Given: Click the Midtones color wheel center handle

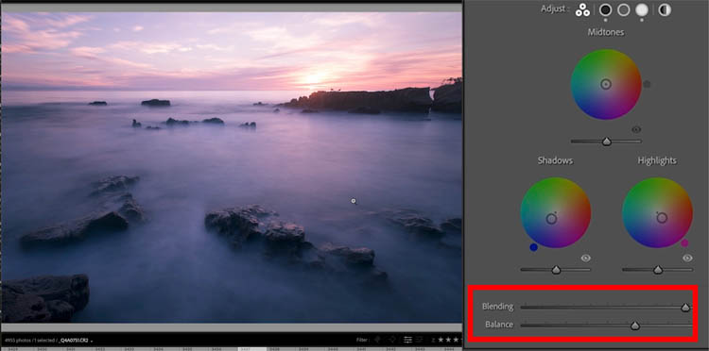Looking at the screenshot, I should [606, 84].
